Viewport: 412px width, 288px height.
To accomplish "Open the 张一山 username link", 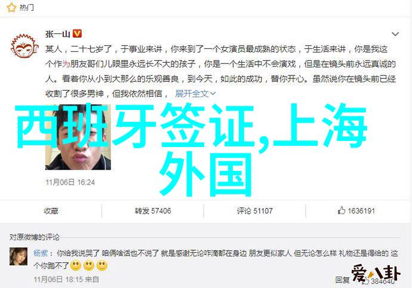I will click(x=57, y=34).
